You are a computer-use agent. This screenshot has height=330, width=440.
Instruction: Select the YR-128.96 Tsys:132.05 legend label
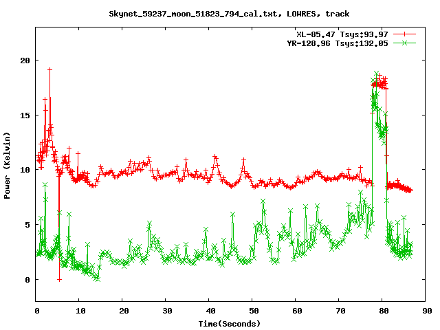tap(338, 43)
